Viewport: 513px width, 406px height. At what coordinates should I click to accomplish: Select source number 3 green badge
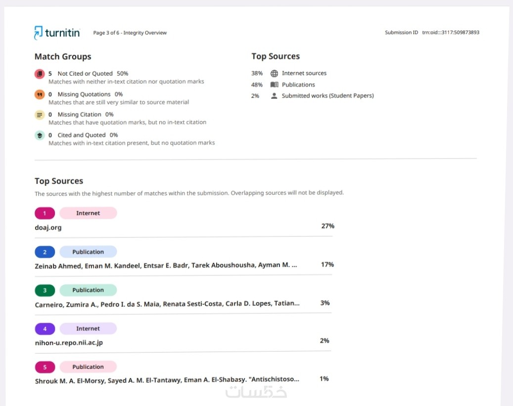[45, 290]
